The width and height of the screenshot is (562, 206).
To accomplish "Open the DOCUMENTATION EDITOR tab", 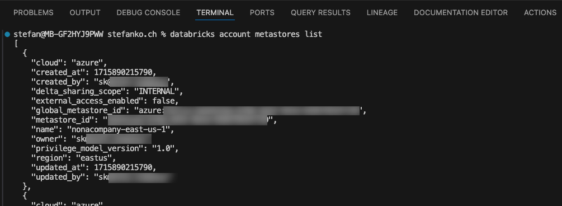I will (461, 12).
